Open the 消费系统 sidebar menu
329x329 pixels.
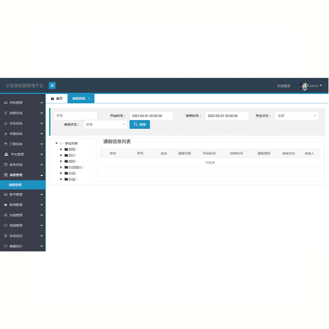click(23, 113)
